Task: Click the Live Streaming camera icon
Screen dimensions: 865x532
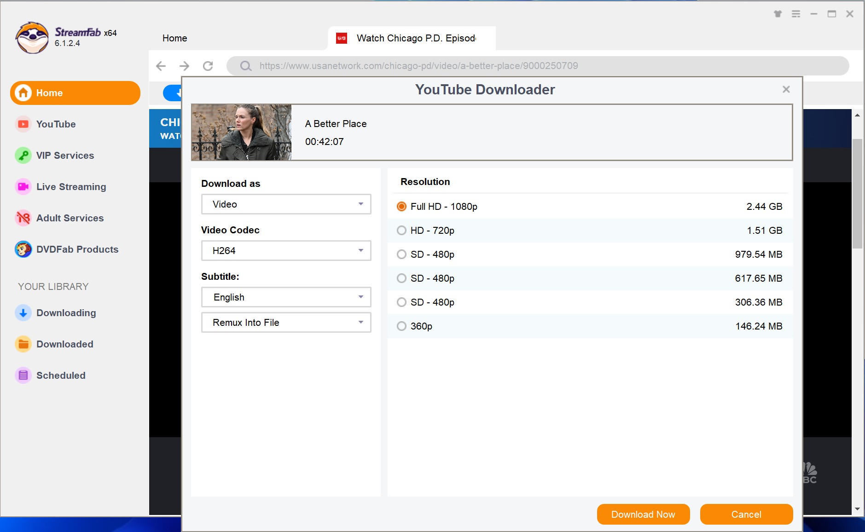Action: pos(23,187)
